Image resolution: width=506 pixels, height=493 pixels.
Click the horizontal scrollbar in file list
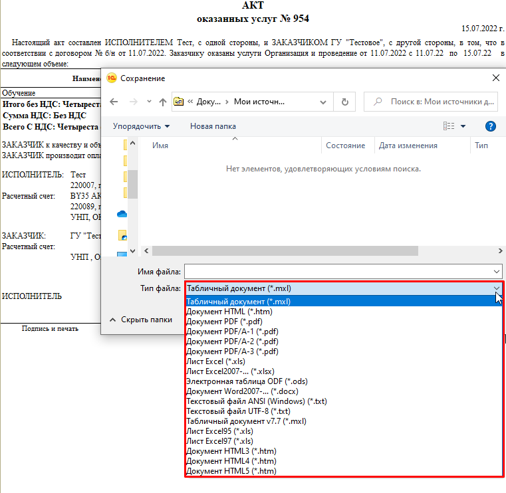pyautogui.click(x=285, y=251)
